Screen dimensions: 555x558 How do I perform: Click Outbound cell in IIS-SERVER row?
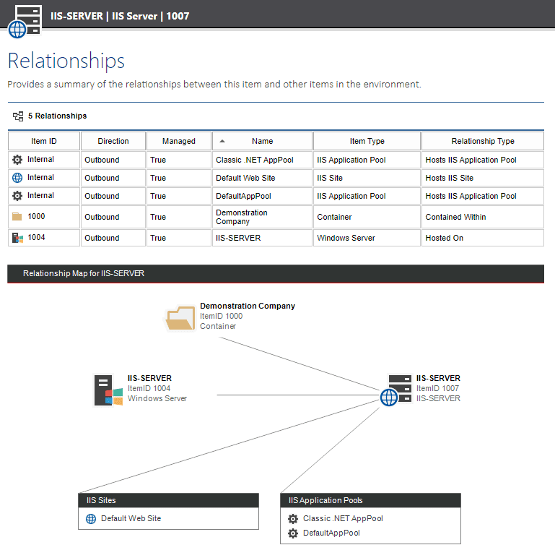pos(113,238)
